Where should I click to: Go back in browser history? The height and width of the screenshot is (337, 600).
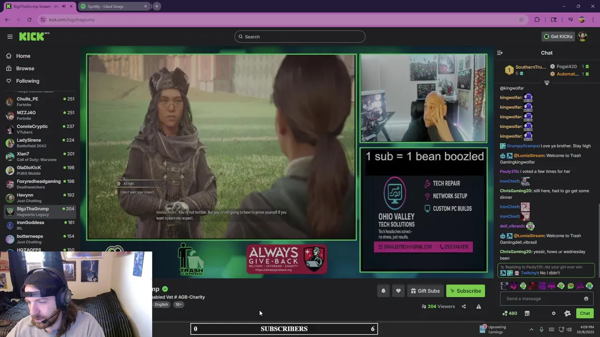tap(7, 20)
